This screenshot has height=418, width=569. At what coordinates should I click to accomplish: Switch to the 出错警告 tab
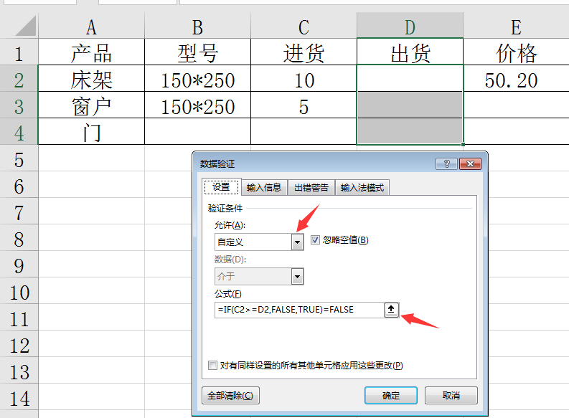pos(311,187)
